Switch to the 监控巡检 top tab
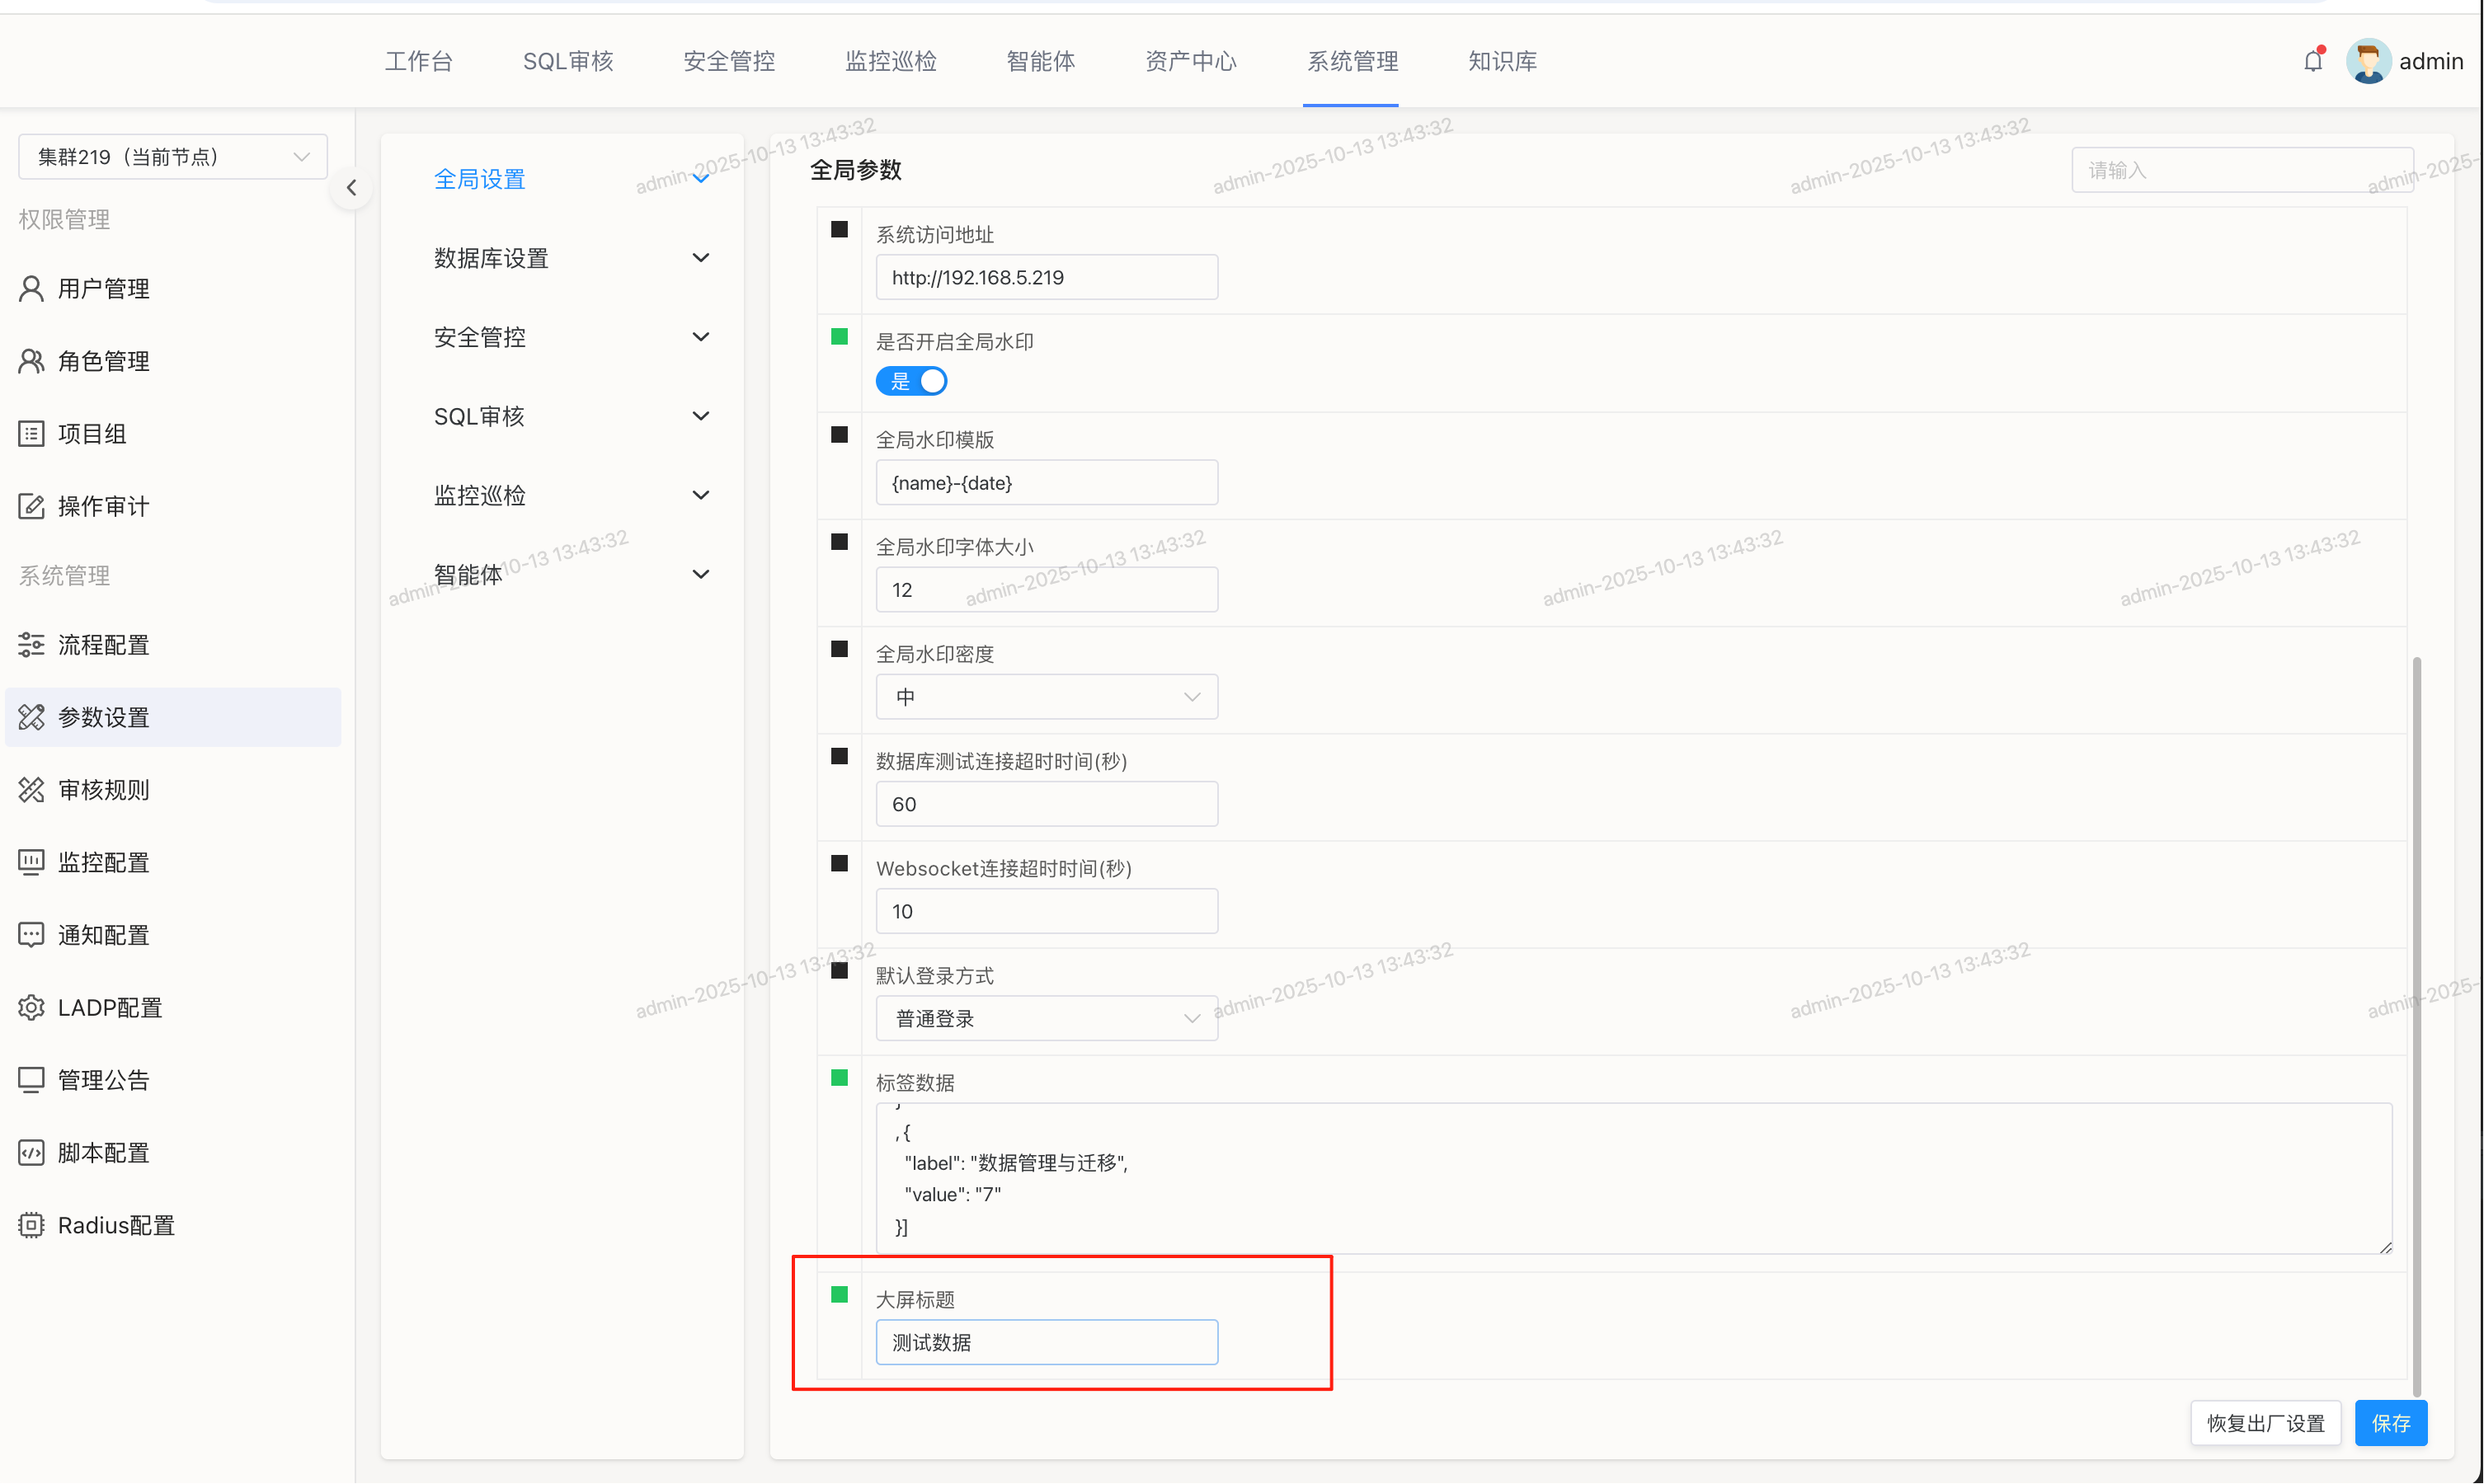2484x1484 pixels. click(890, 62)
